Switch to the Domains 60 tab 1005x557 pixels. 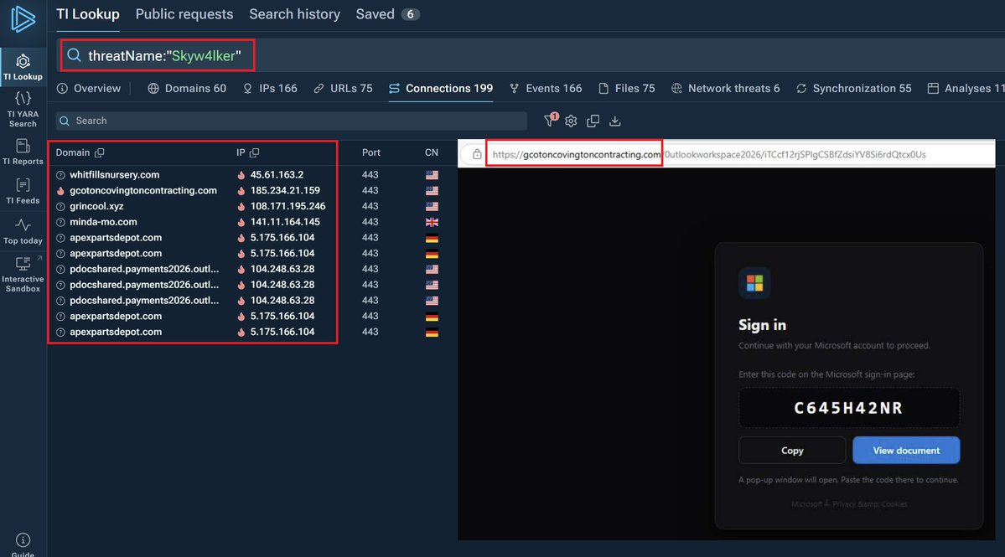(x=187, y=88)
